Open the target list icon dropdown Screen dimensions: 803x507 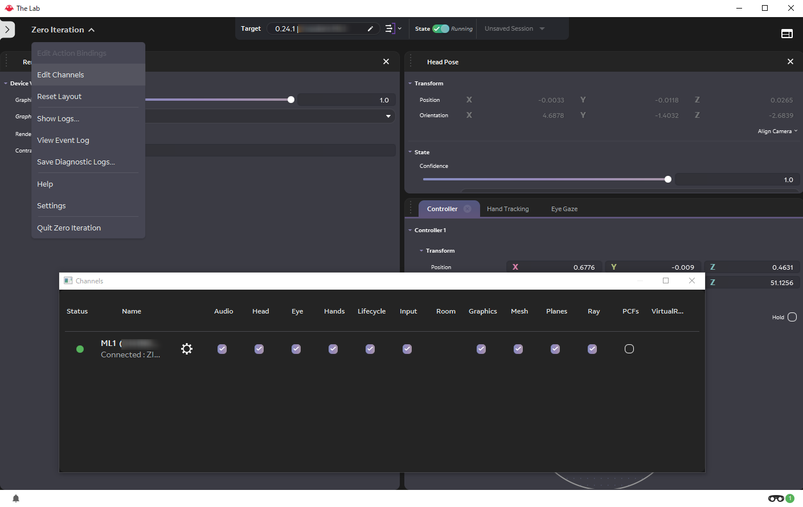[x=393, y=28]
